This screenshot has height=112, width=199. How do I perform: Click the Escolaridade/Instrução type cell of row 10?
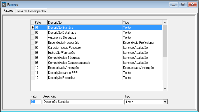142,68
